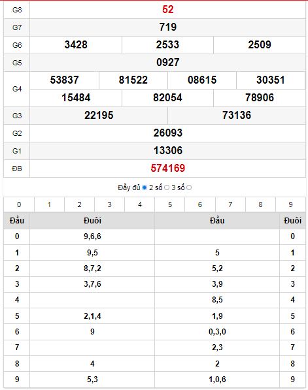Select digit 6 filter cell
The image size is (308, 390).
coord(200,204)
